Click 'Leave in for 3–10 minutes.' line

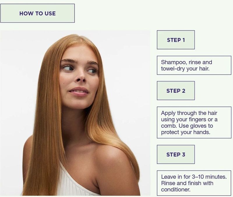[194, 177]
